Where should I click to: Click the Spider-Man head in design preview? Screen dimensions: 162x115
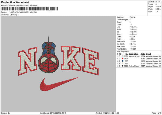tap(49, 63)
